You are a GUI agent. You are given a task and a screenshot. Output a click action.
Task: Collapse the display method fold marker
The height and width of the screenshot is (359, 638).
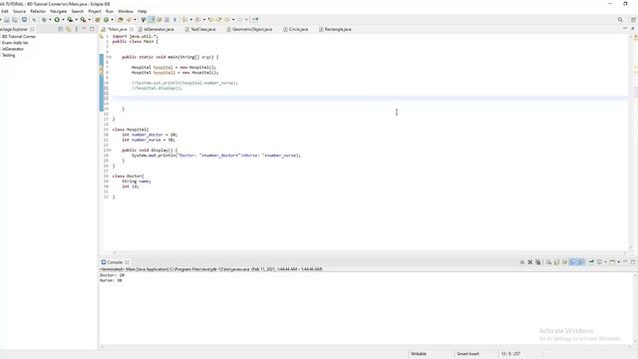110,151
